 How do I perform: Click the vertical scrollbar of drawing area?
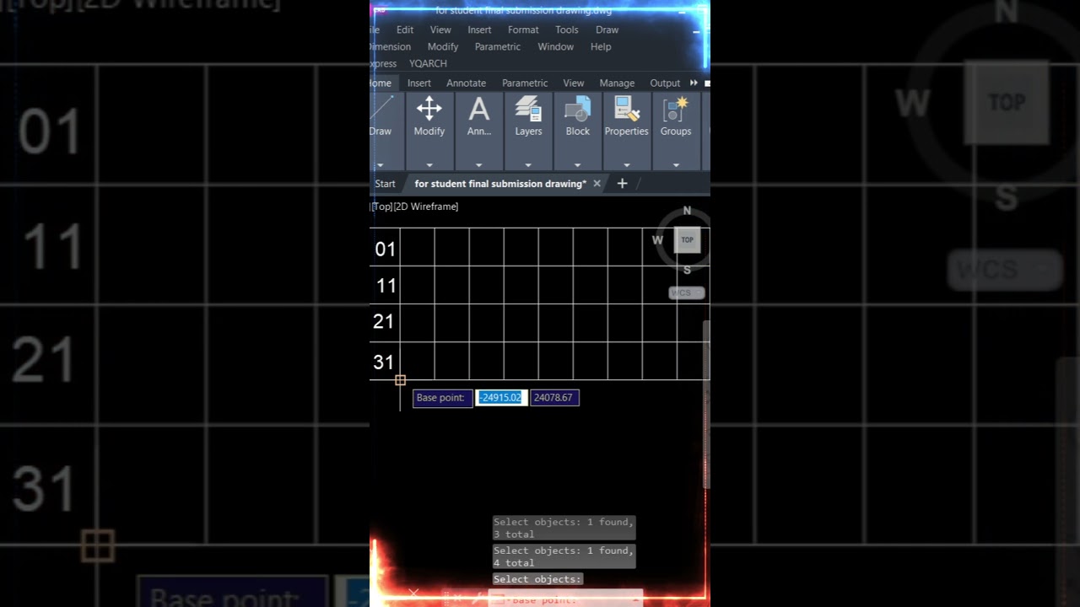(x=707, y=405)
